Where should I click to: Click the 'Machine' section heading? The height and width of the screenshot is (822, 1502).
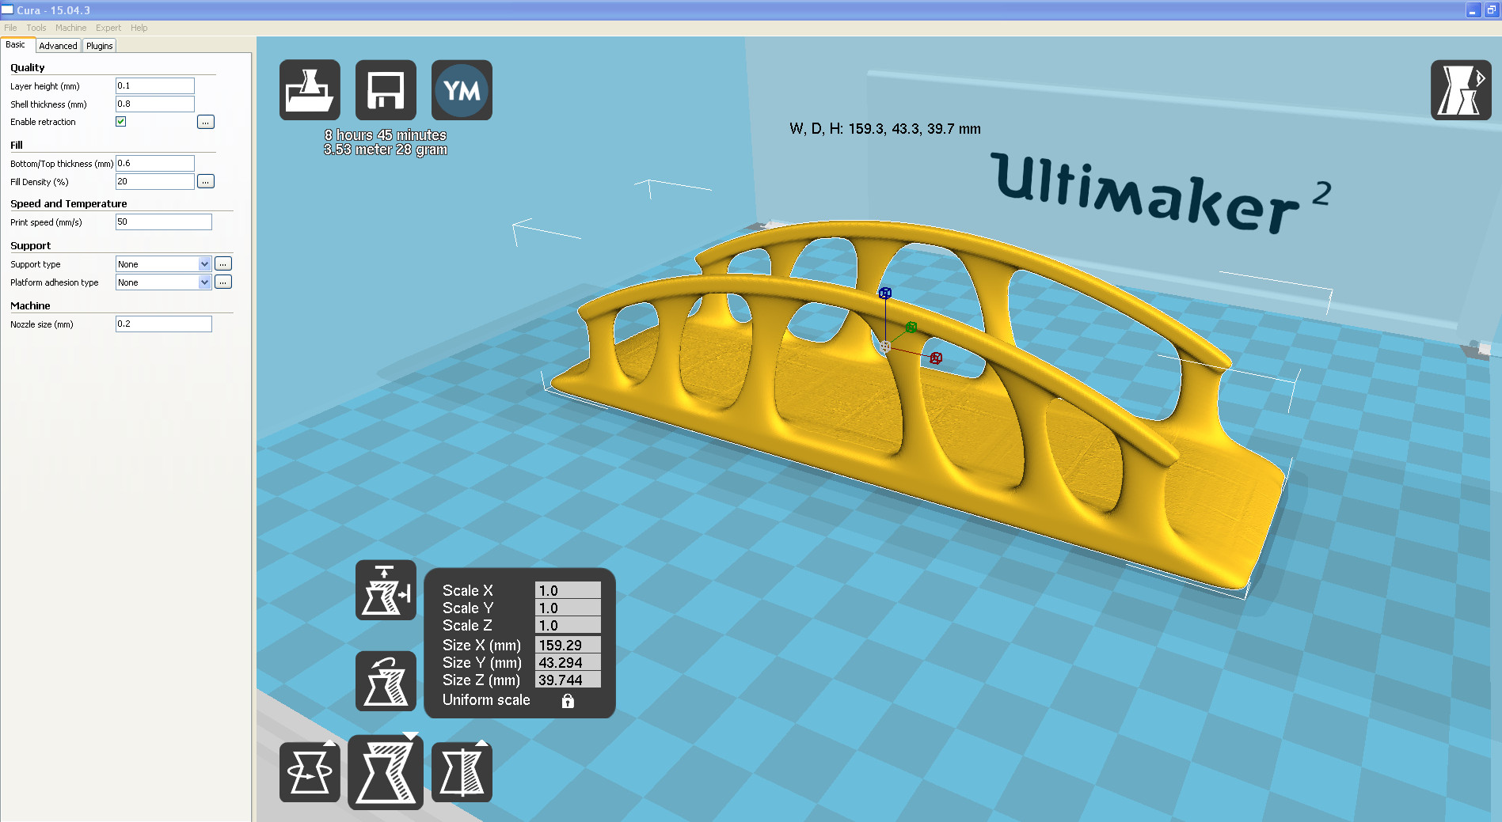pyautogui.click(x=30, y=306)
